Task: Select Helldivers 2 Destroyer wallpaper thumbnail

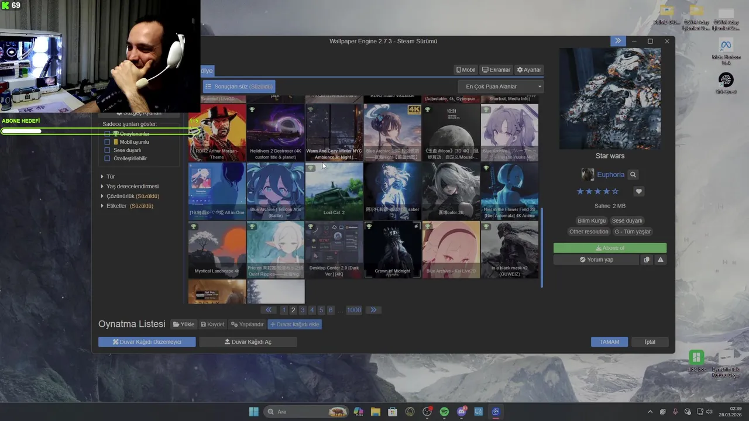Action: coord(276,133)
